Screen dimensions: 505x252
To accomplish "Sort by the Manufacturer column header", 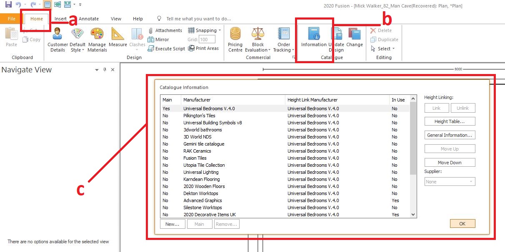I will (233, 100).
